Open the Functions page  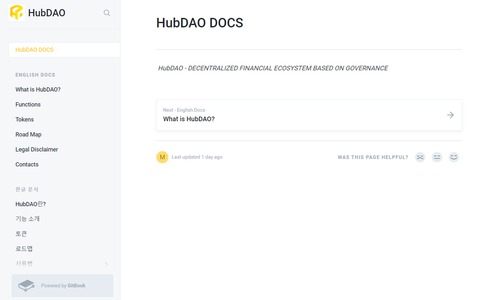(28, 104)
